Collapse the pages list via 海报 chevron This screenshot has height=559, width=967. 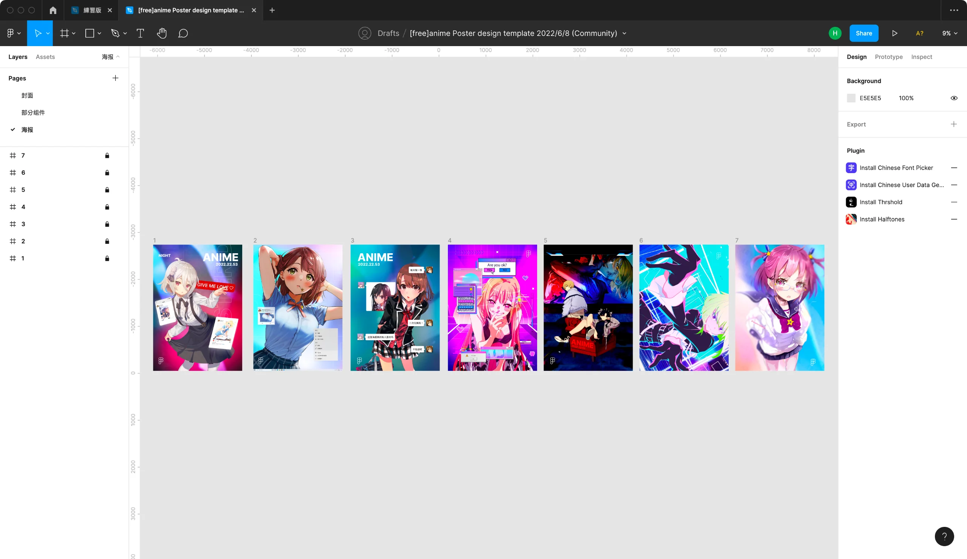118,57
